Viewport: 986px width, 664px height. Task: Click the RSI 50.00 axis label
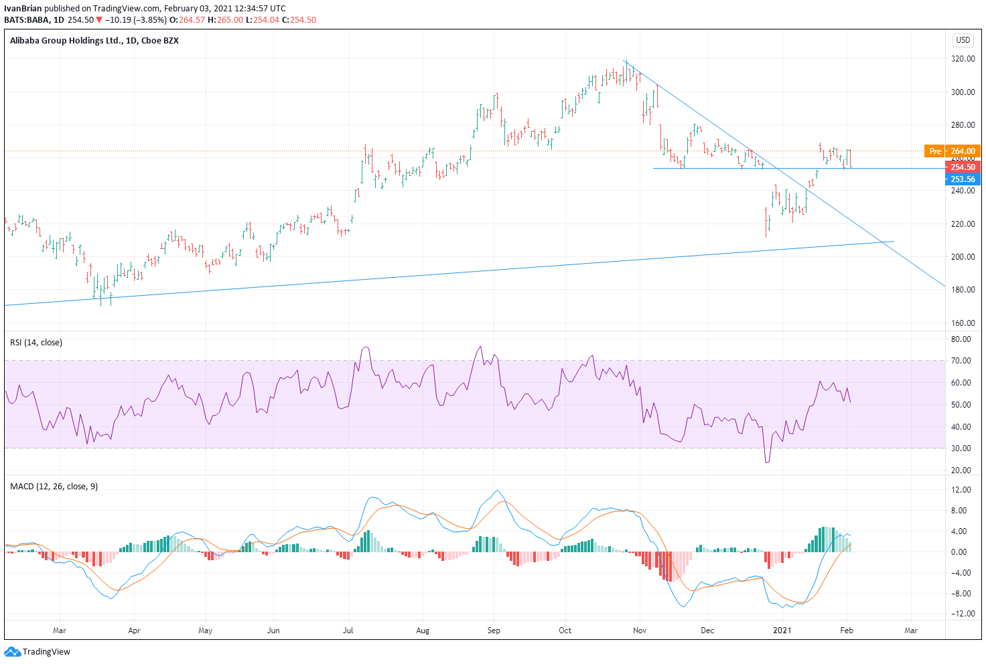(x=961, y=405)
